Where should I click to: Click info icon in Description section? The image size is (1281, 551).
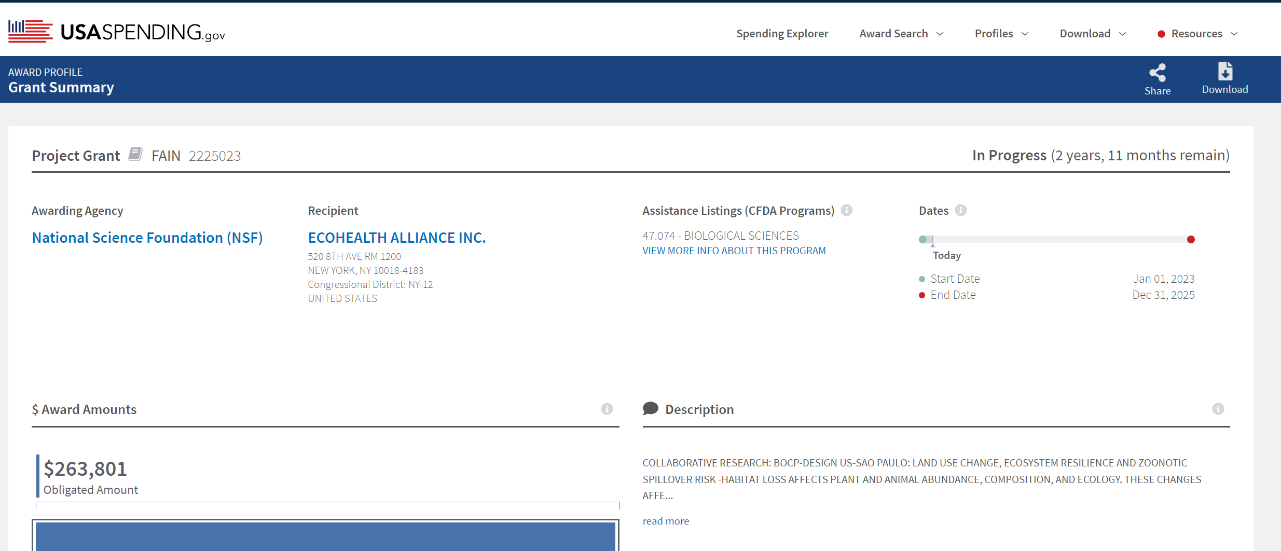tap(1218, 409)
